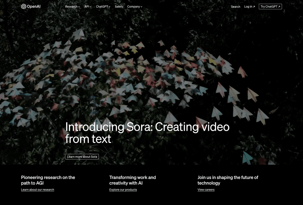Image resolution: width=303 pixels, height=205 pixels.
Task: Click 'Pioneering research on the path to AGI' text
Action: click(48, 180)
